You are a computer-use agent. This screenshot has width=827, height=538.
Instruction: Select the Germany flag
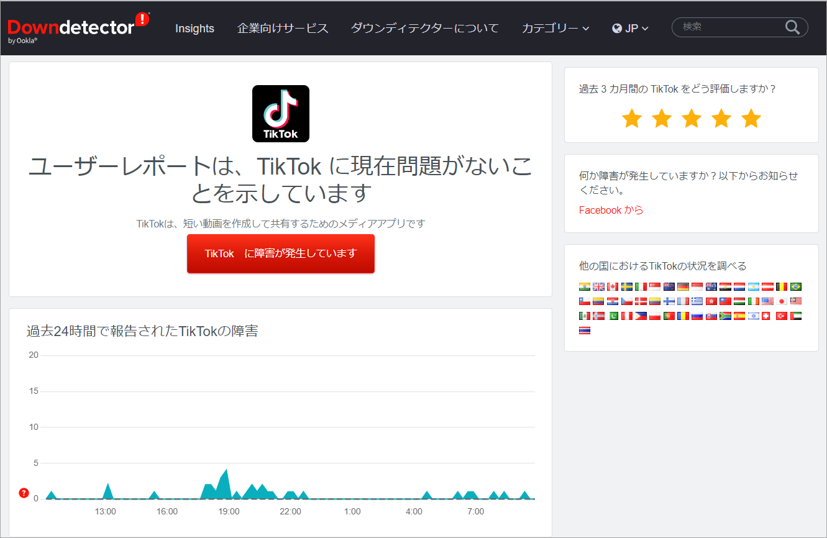click(683, 286)
